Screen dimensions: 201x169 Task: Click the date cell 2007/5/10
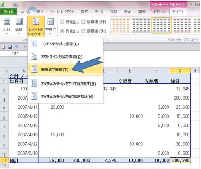tap(24, 153)
